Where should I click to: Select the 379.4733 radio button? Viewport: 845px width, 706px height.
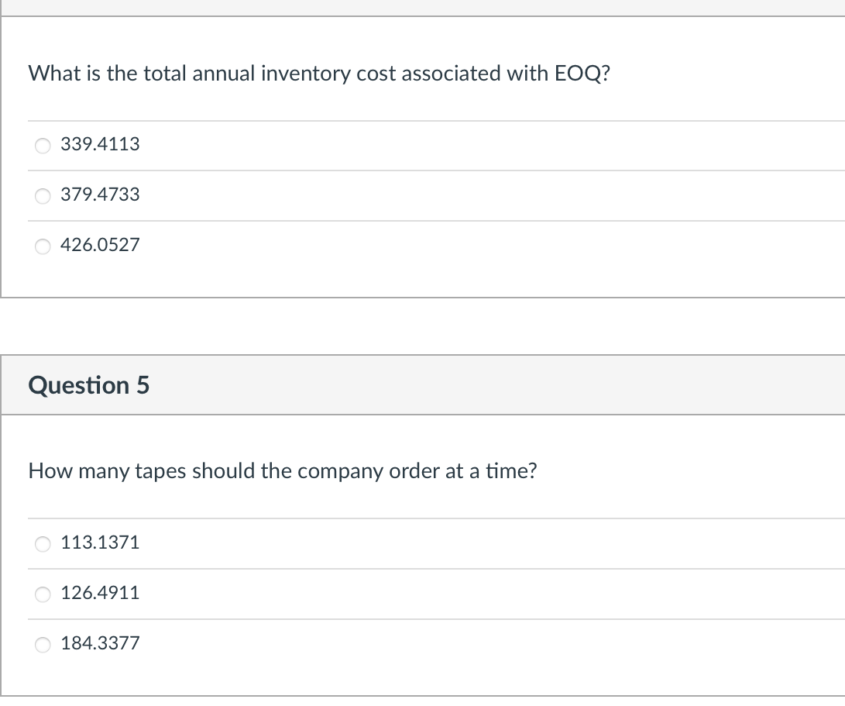[43, 195]
